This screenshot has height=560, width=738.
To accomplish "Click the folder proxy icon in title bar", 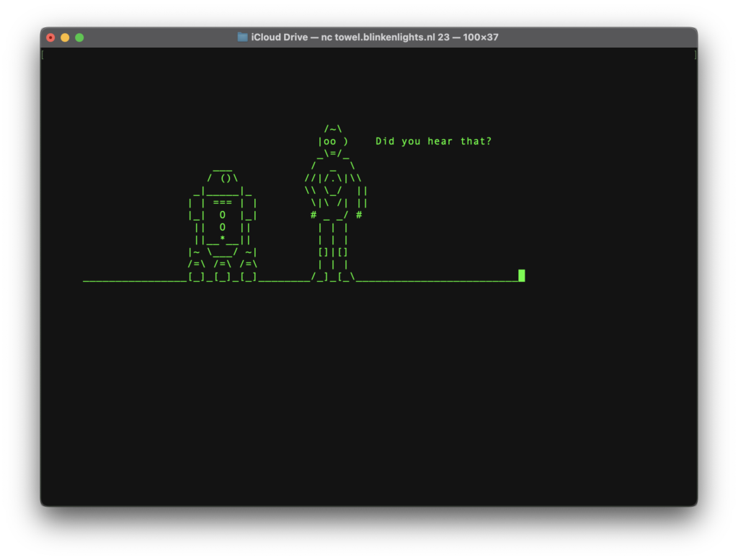I will click(x=242, y=37).
